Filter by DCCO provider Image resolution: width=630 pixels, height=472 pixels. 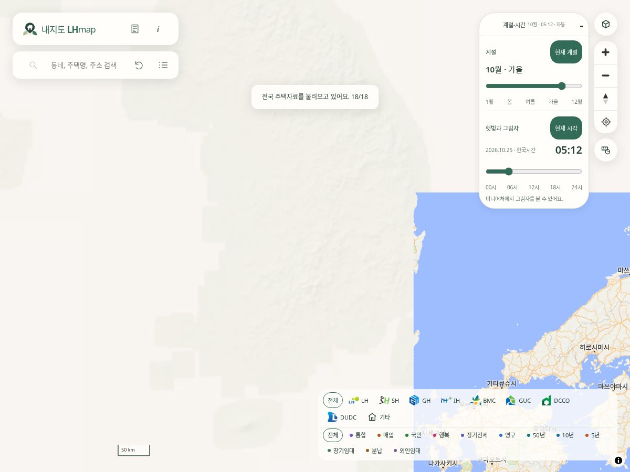556,401
